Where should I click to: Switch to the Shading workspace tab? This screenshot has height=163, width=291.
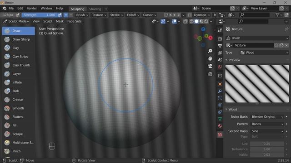click(x=95, y=9)
